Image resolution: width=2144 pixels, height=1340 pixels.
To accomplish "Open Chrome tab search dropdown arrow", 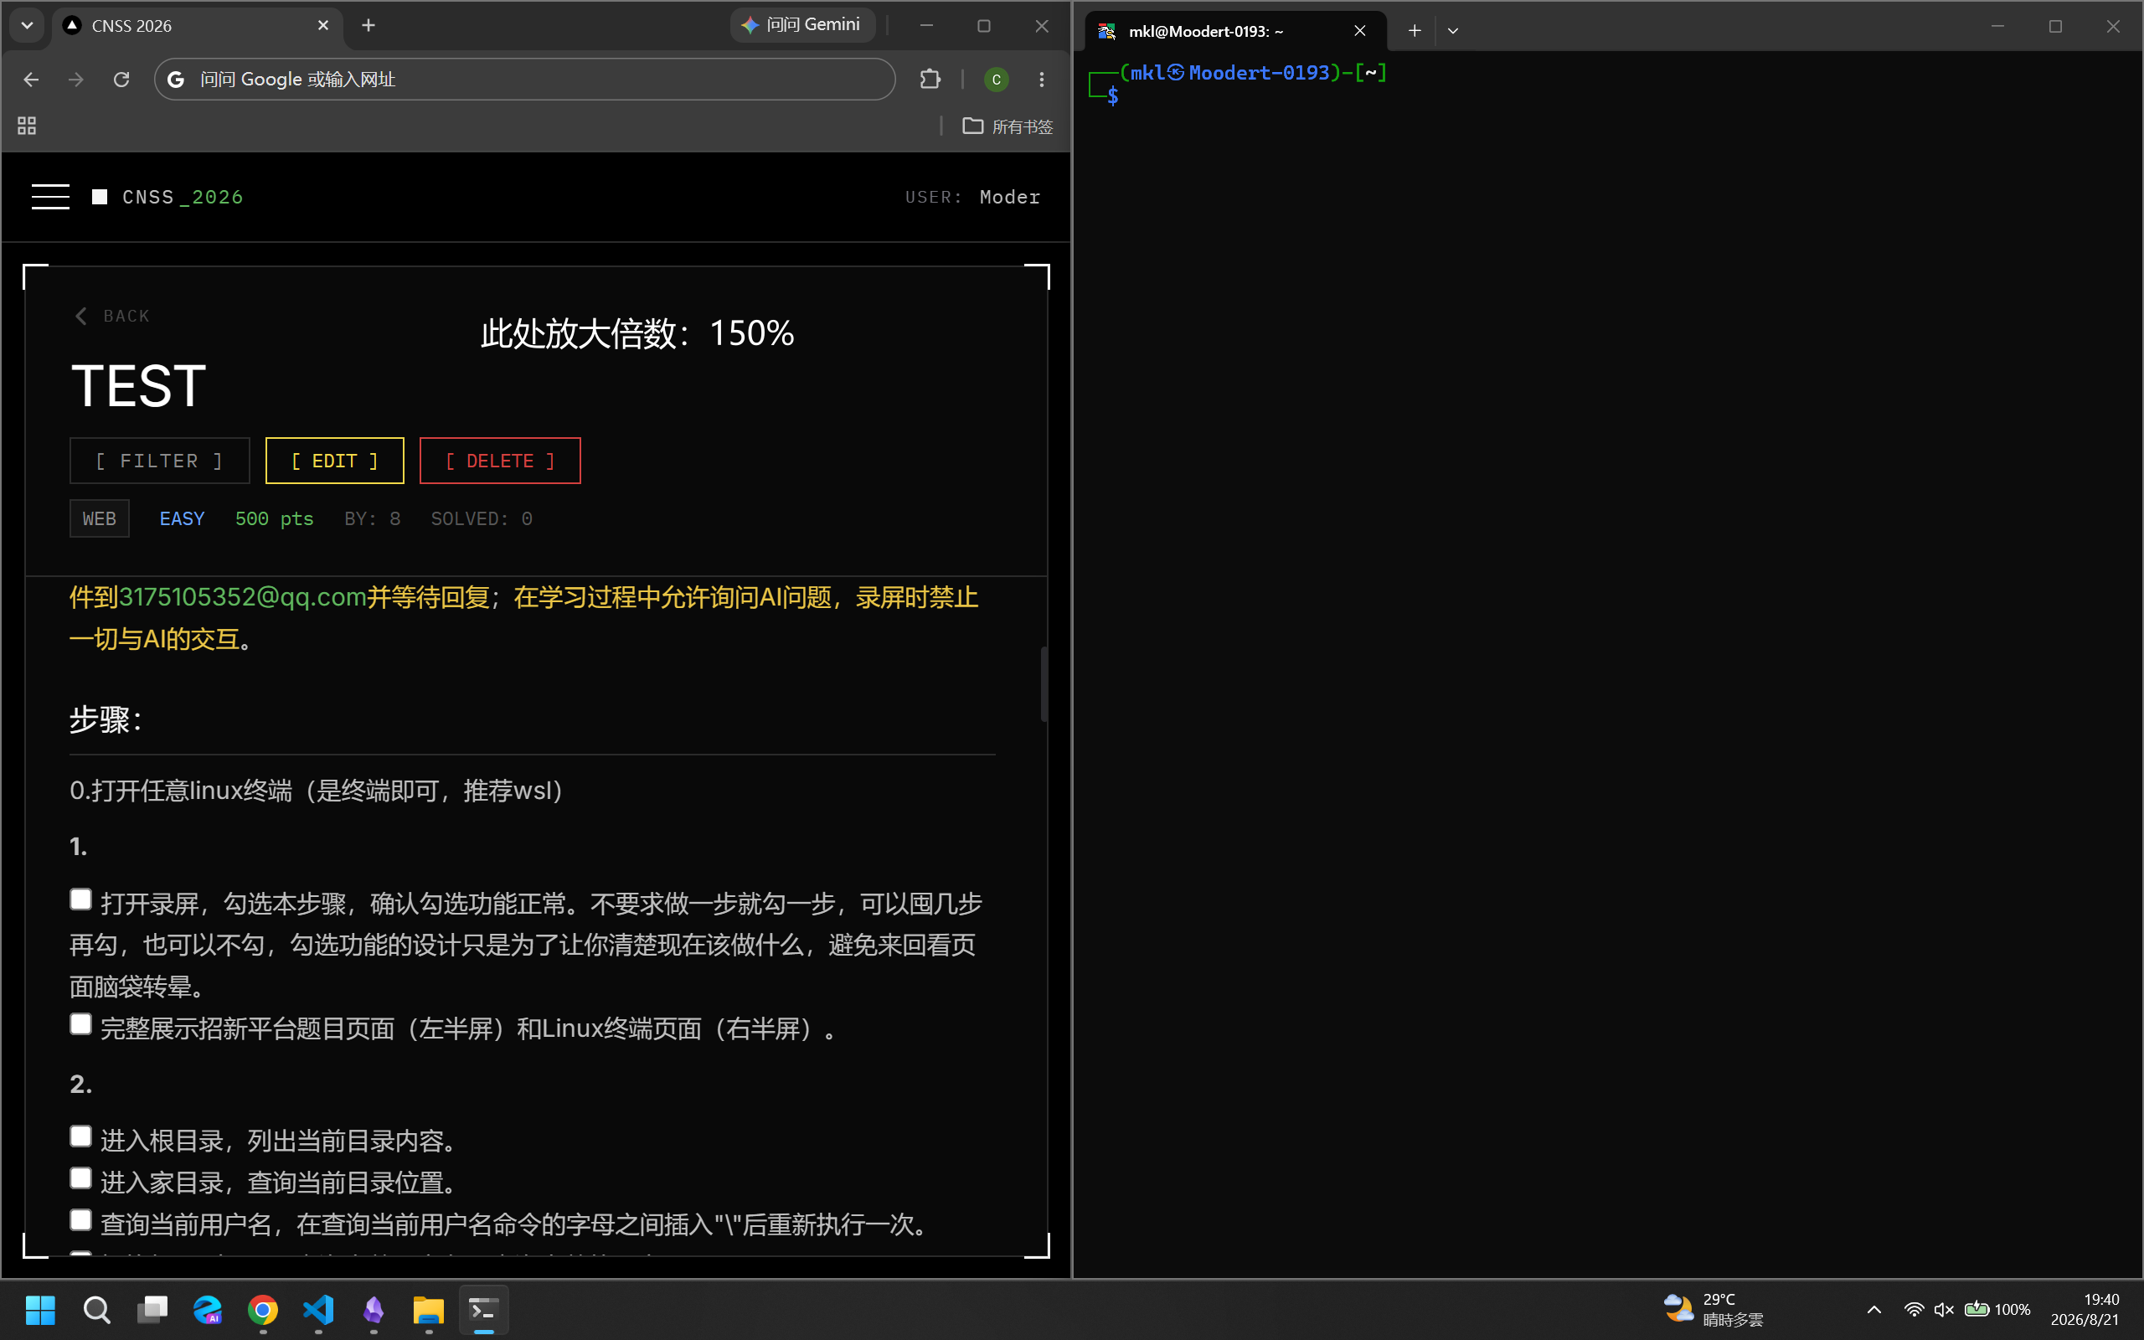I will 28,26.
